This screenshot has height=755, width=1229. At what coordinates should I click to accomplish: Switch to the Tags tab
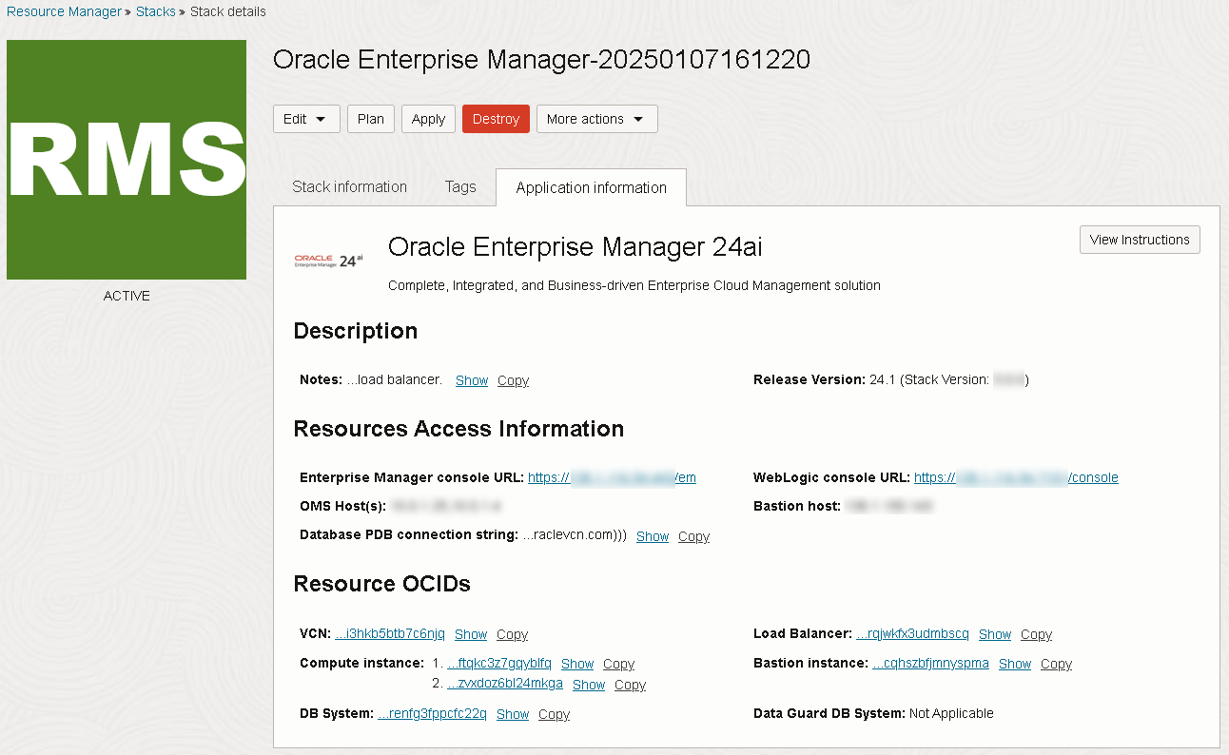point(460,186)
